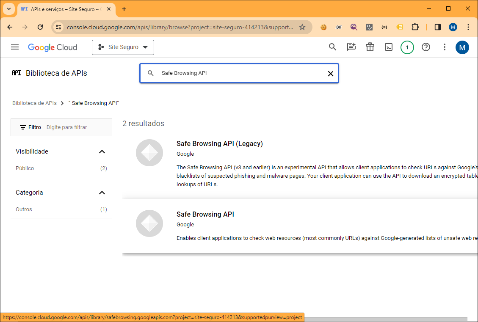
Task: Collapse the Visibilidade filter section
Action: click(x=102, y=152)
